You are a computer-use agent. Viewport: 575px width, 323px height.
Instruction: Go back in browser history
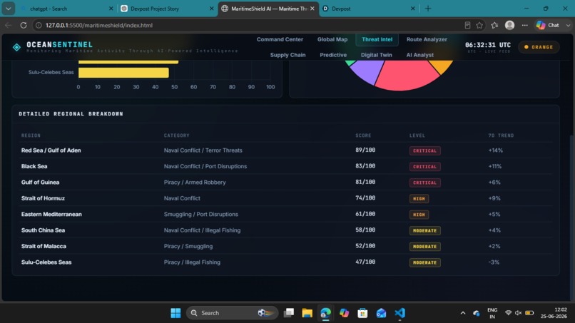pyautogui.click(x=8, y=25)
